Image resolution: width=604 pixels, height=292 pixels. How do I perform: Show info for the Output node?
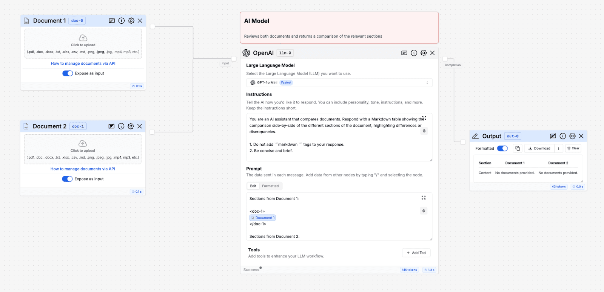tap(563, 136)
